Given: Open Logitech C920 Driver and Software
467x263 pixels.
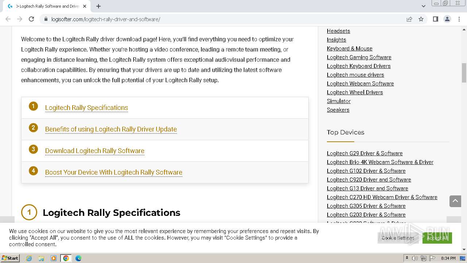Looking at the screenshot, I should click(369, 180).
